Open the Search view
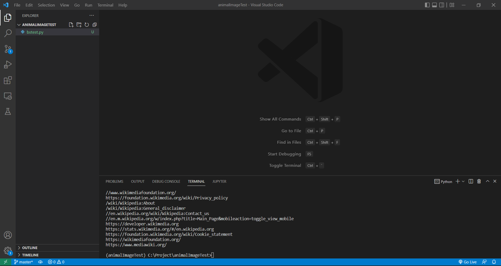This screenshot has height=266, width=501. point(8,33)
